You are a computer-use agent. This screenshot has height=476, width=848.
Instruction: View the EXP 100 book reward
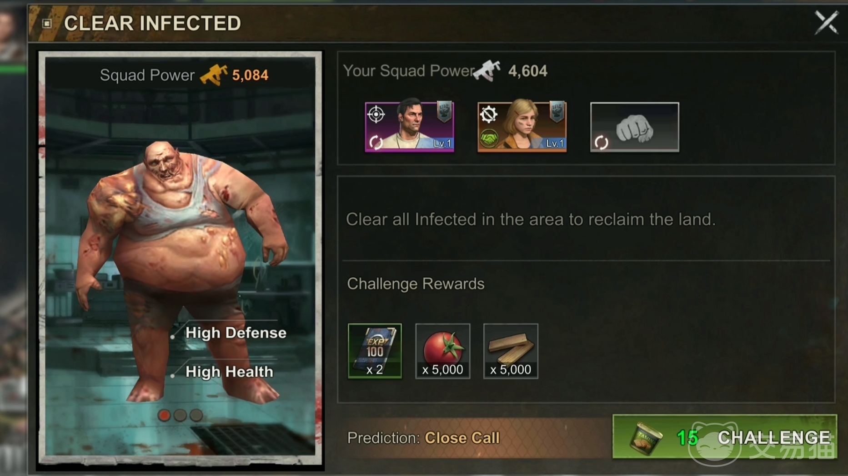tap(375, 351)
